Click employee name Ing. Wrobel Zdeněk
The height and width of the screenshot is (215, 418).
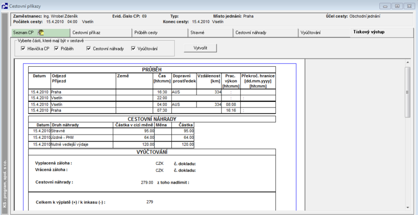(x=61, y=16)
